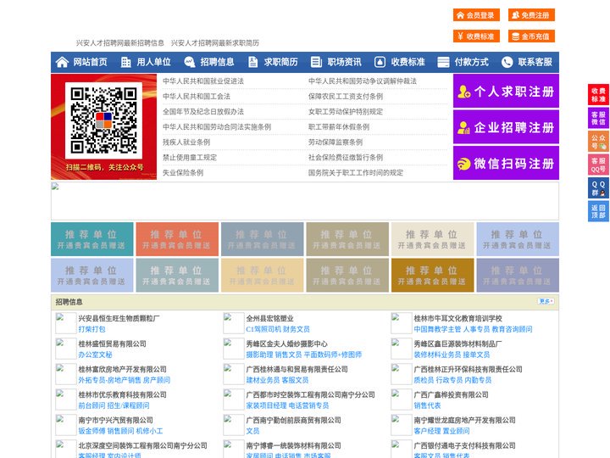Click the broken banner image below QR section
The image size is (610, 458).
click(305, 201)
